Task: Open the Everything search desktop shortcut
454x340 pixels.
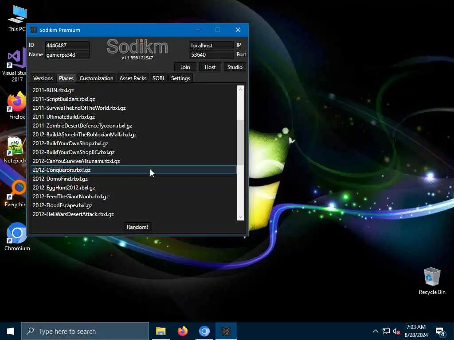Action: (x=16, y=194)
